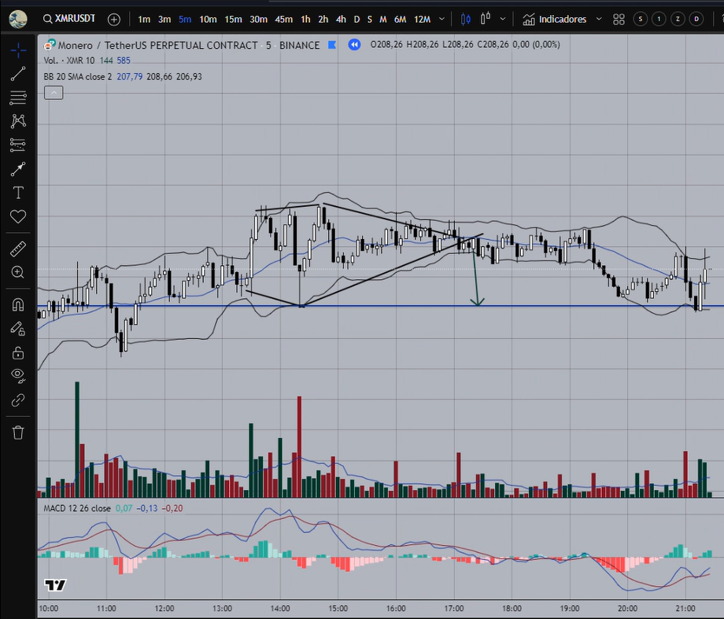
Task: Select the Text annotation tool
Action: click(x=18, y=193)
